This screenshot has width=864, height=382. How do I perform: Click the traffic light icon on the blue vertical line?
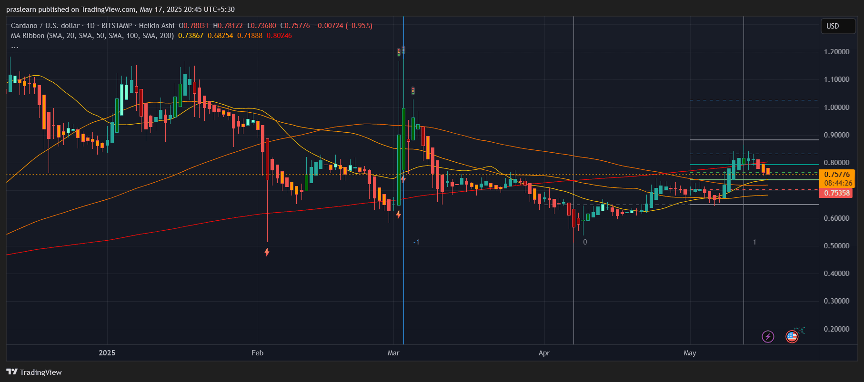[403, 49]
